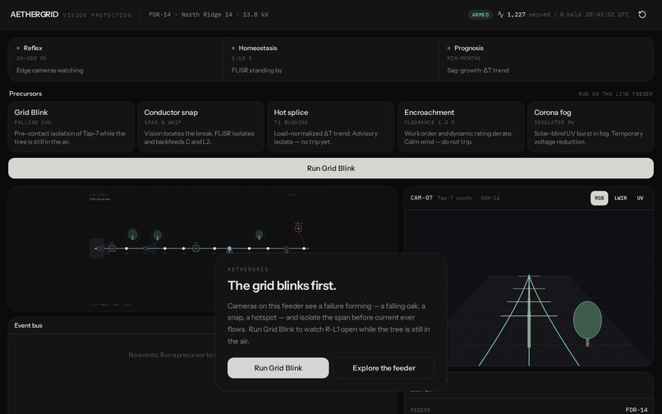Select the Hot splice precursor card
Viewport: 662px width, 414px height.
pyautogui.click(x=330, y=126)
